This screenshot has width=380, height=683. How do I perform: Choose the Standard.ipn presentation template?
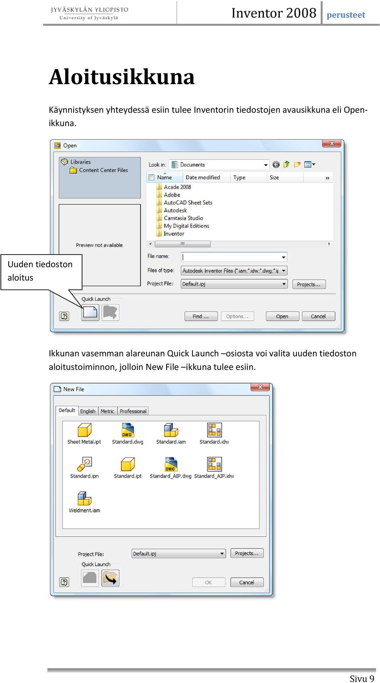point(84,468)
